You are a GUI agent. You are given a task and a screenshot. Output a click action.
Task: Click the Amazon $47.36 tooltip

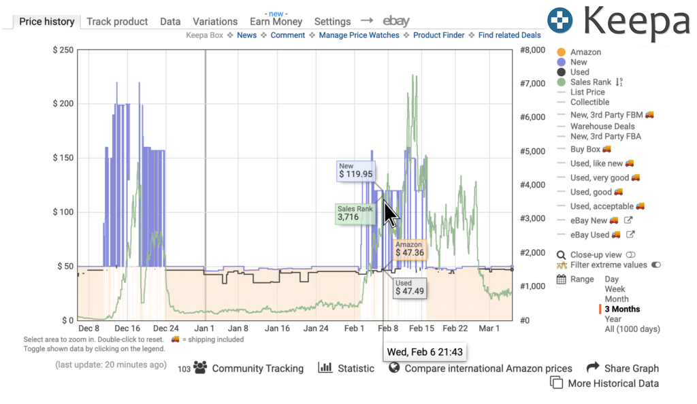tap(410, 250)
